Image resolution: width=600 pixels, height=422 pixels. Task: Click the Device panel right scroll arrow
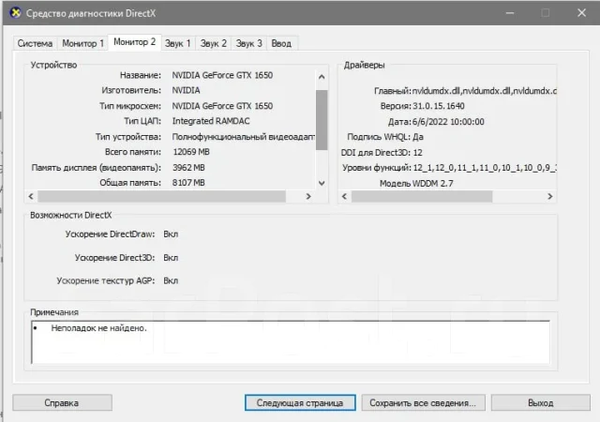[x=308, y=196]
